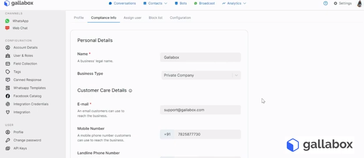Viewport: 364px width, 158px height.
Task: Click the Gallabox logo icon at top left
Action: [x=7, y=3]
